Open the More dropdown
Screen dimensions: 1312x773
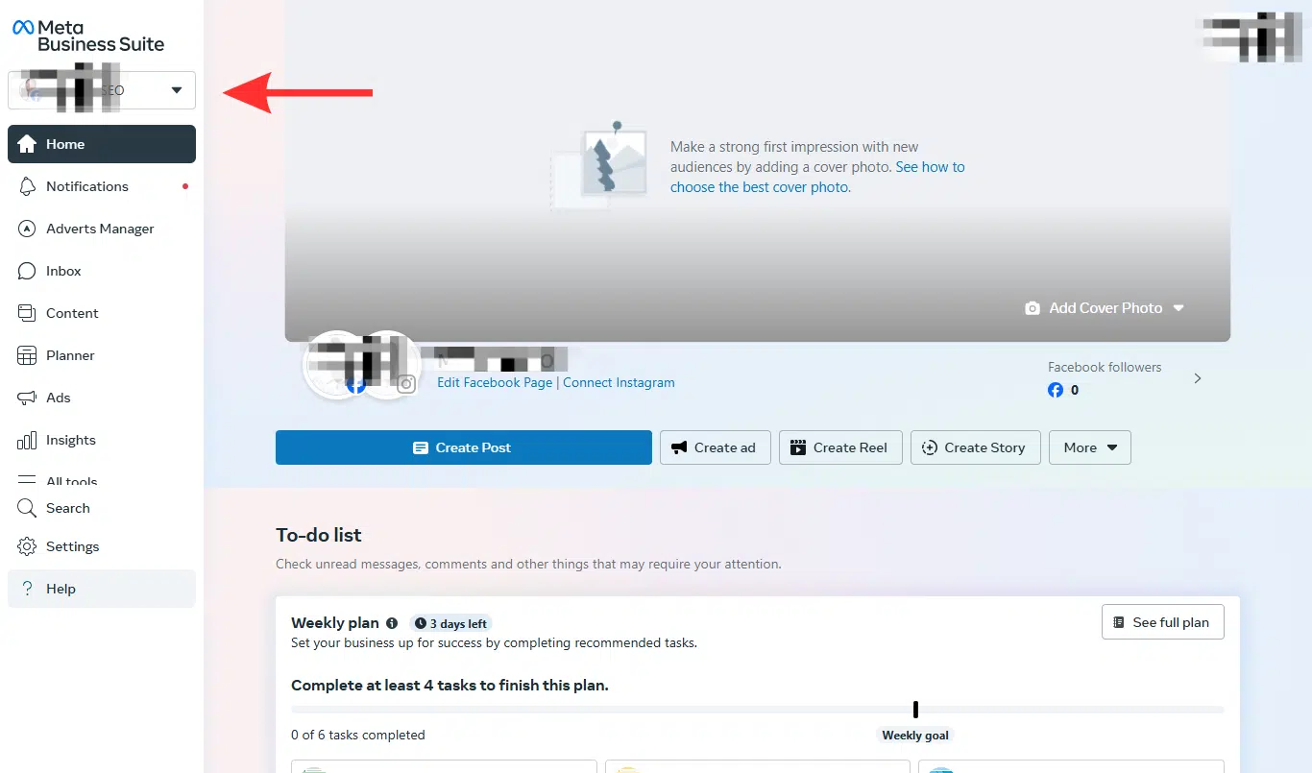tap(1090, 447)
